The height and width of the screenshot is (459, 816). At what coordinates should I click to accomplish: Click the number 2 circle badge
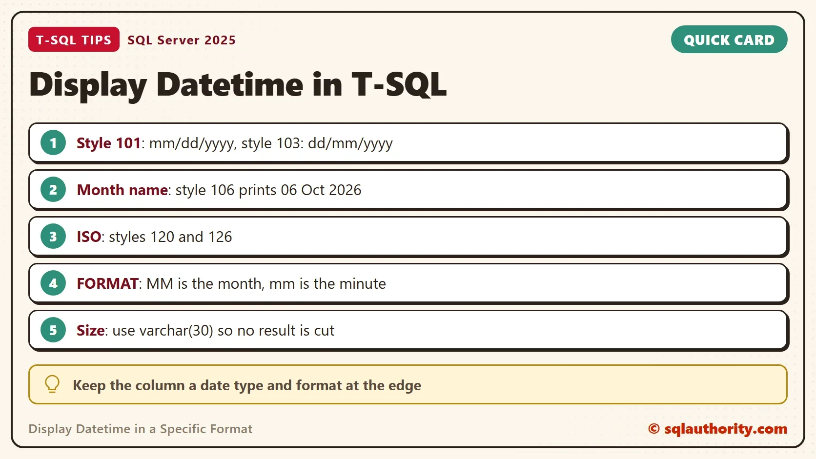[53, 190]
